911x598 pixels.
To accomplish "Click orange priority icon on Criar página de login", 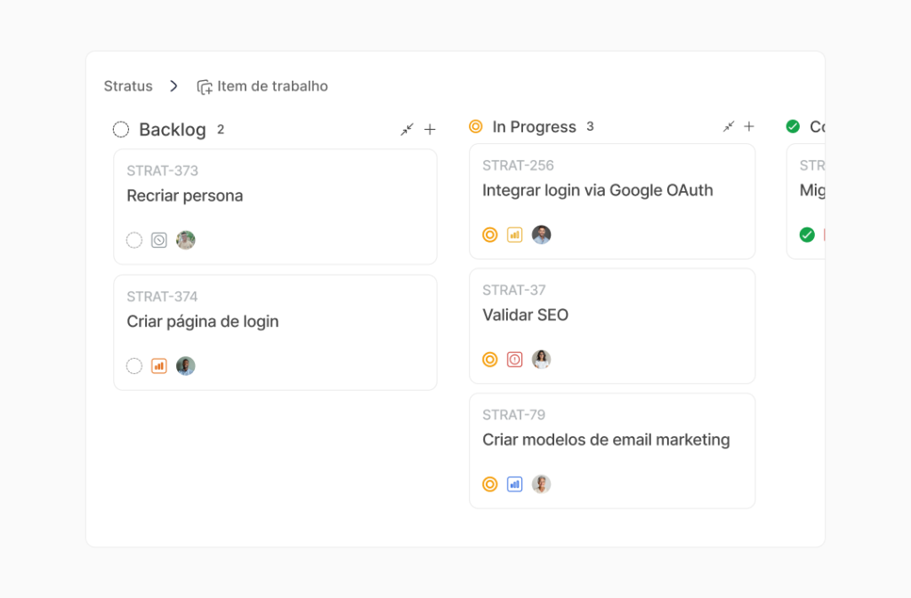I will click(x=159, y=366).
